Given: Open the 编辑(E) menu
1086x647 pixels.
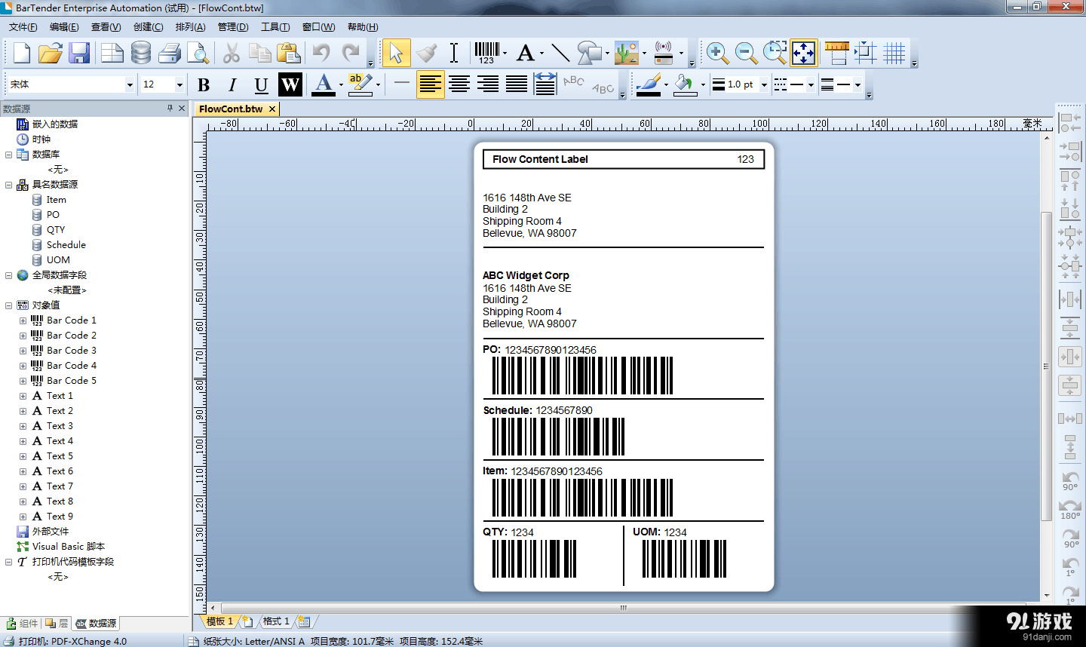Looking at the screenshot, I should click(64, 27).
